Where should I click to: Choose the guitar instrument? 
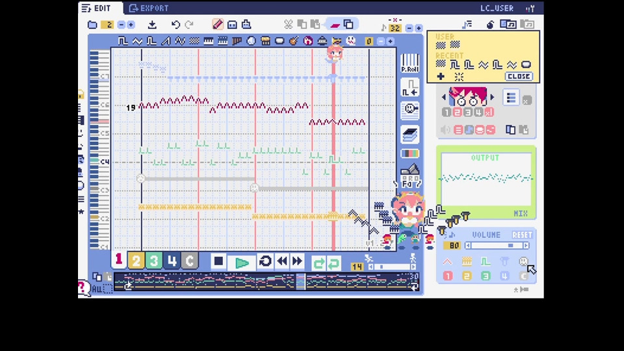tap(294, 41)
